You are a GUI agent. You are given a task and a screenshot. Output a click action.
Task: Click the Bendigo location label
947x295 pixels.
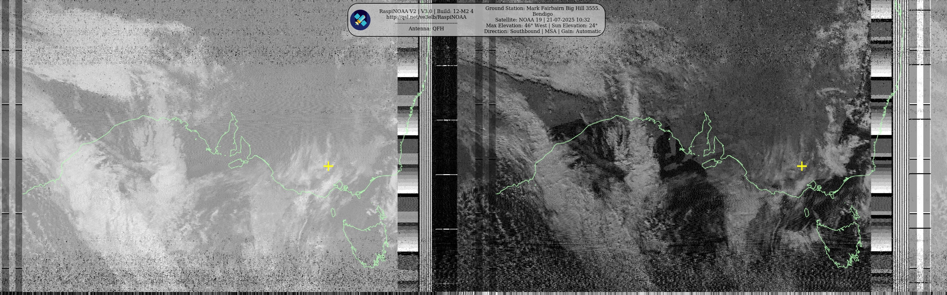pos(542,14)
